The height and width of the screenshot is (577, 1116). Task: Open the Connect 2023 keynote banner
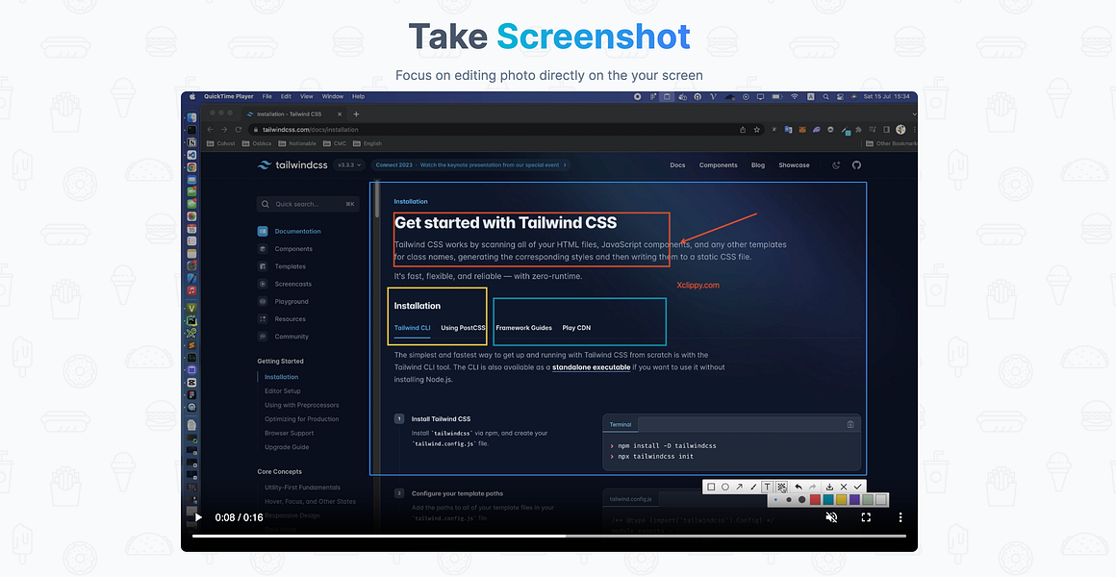(x=472, y=165)
